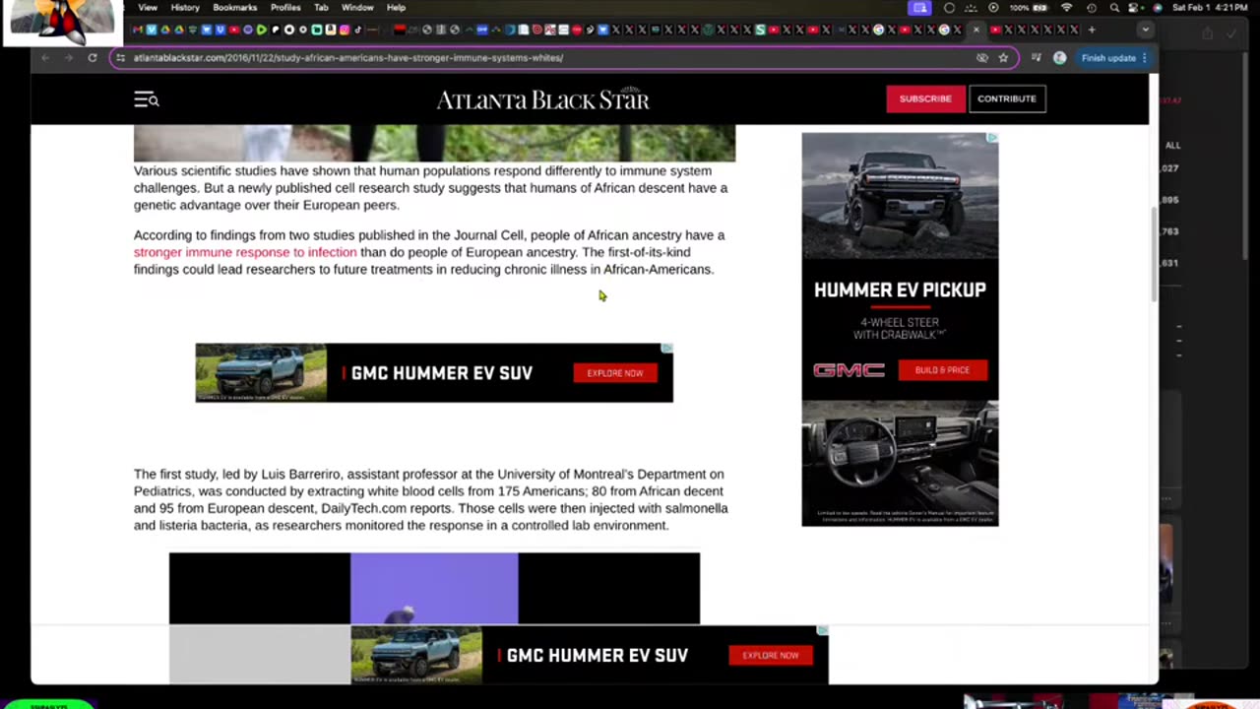
Task: Open site information icon beside the URL
Action: point(120,58)
